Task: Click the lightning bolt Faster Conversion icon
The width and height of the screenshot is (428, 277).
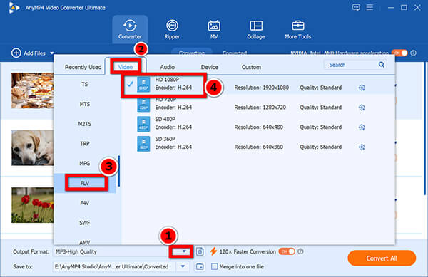Action: [213, 251]
